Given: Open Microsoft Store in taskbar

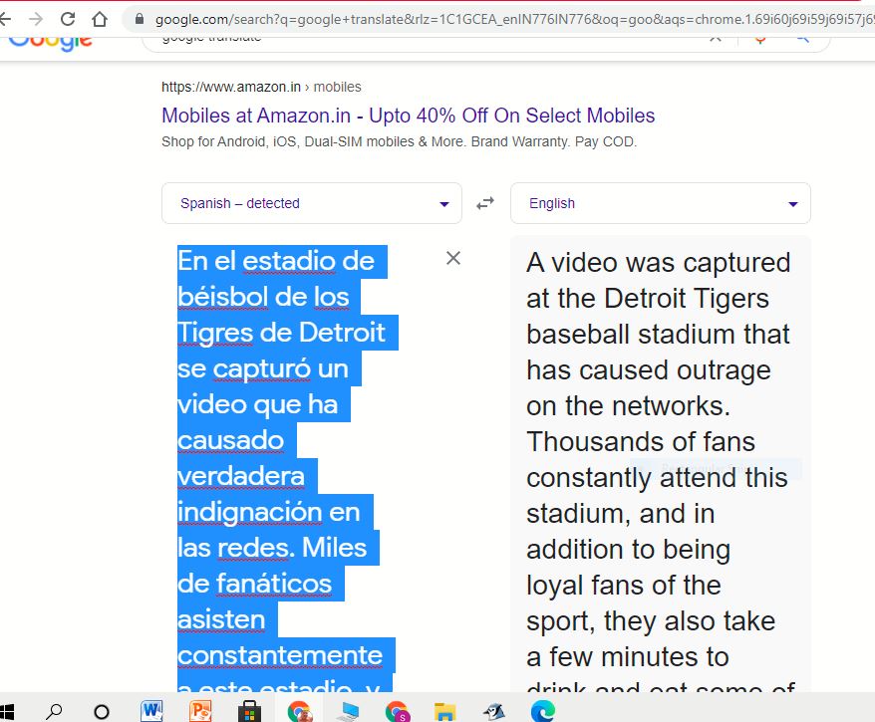Looking at the screenshot, I should [x=249, y=711].
